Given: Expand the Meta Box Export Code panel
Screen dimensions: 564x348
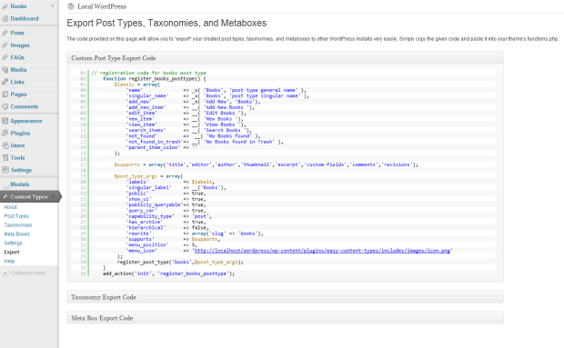Looking at the screenshot, I should pos(285,318).
